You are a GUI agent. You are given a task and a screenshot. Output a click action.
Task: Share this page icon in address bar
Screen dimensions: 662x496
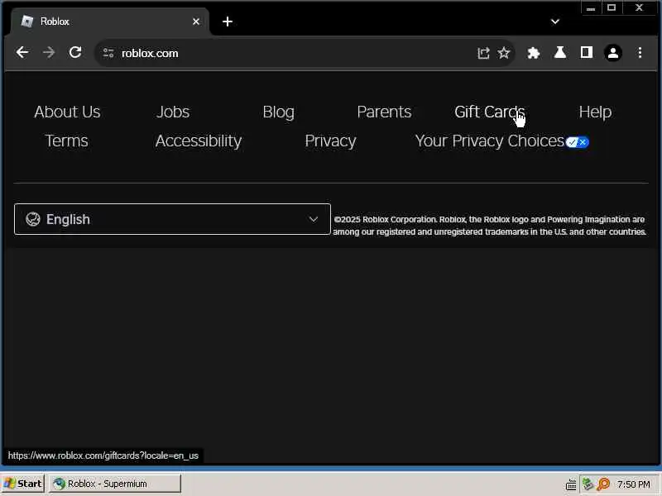(483, 53)
